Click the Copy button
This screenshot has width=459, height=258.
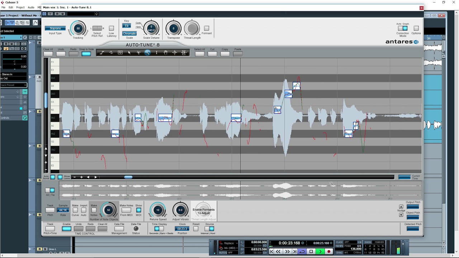[x=225, y=54]
